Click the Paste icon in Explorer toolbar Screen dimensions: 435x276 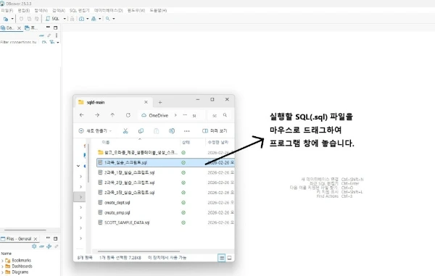(156, 131)
